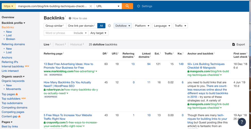Open Competing pages in sidebar

pyautogui.click(x=13, y=112)
